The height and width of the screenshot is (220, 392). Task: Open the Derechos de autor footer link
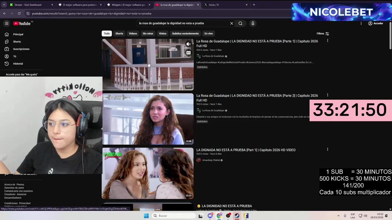click(14, 188)
